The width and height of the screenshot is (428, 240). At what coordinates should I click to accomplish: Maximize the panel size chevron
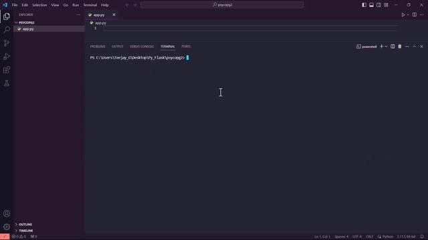[414, 47]
